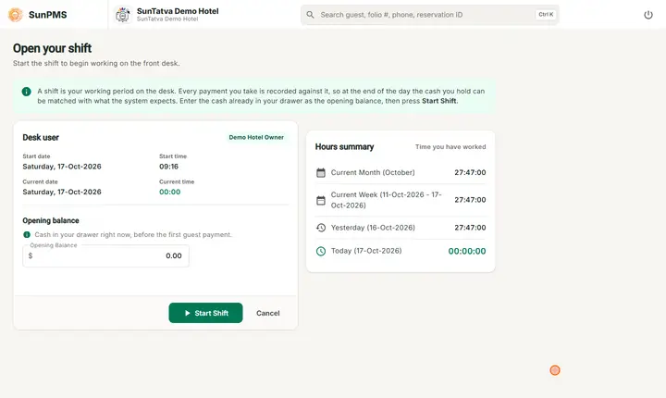The width and height of the screenshot is (666, 398).
Task: Click the Current Month calendar icon
Action: [x=321, y=173]
